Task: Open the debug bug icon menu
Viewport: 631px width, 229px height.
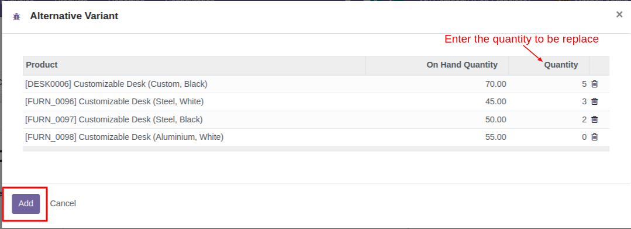Action: pos(16,17)
